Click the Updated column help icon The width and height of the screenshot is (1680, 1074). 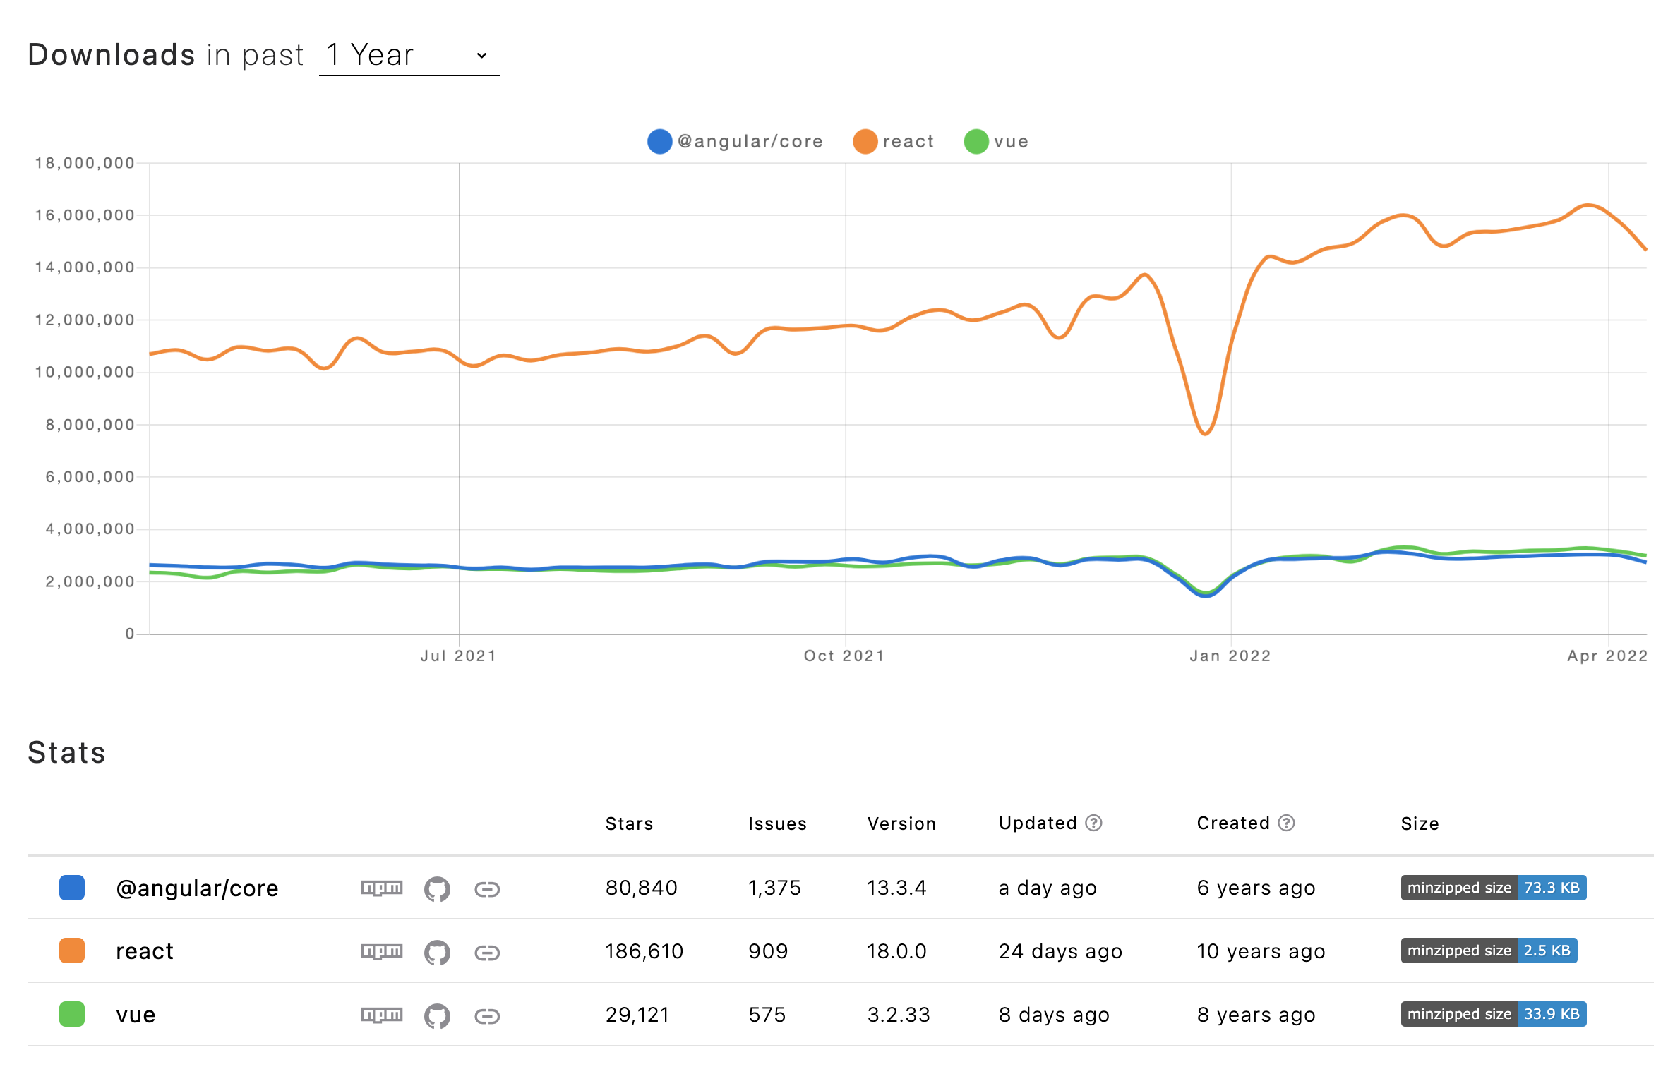point(1093,823)
